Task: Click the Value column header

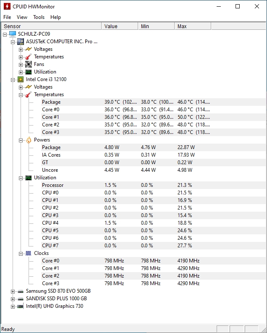Action: click(120, 26)
